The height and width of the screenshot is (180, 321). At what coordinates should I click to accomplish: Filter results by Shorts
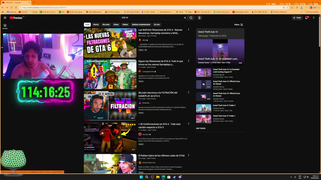(96, 24)
